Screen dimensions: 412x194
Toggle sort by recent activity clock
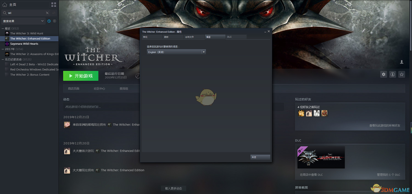(x=49, y=21)
